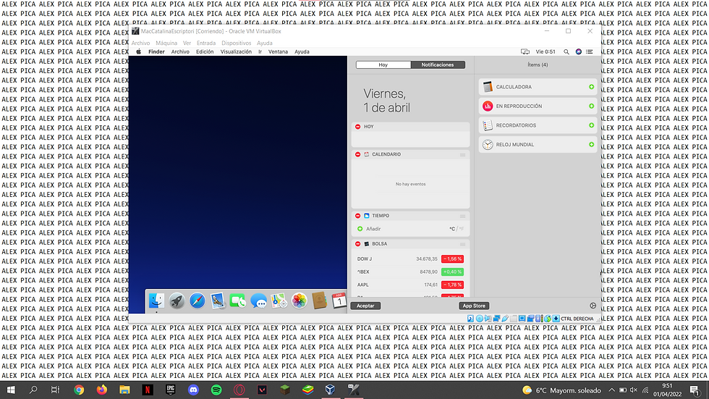Toggle Notification Center list icon
This screenshot has width=709, height=399.
(x=589, y=51)
